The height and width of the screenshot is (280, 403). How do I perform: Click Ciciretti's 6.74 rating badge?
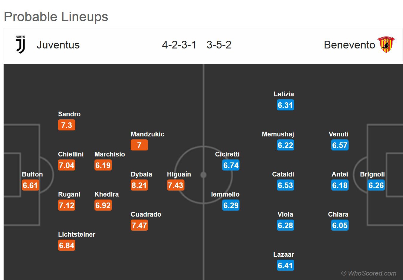231,165
